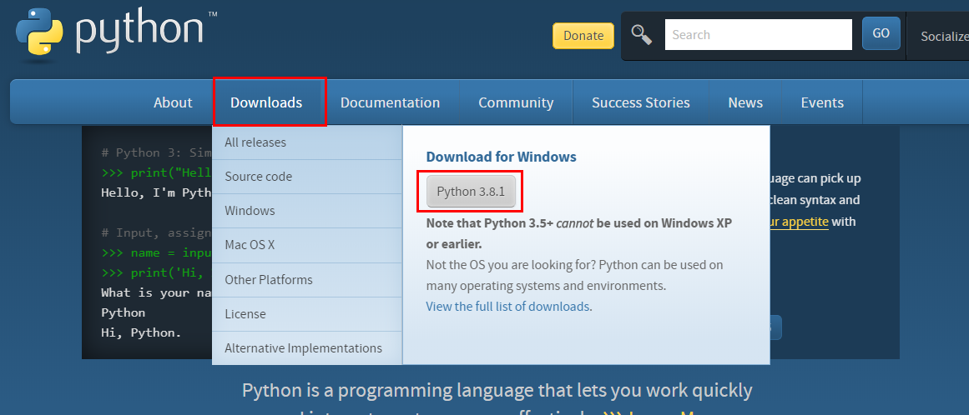Viewport: 969px width, 415px height.
Task: Select Alternative Implementations entry
Action: tap(307, 348)
